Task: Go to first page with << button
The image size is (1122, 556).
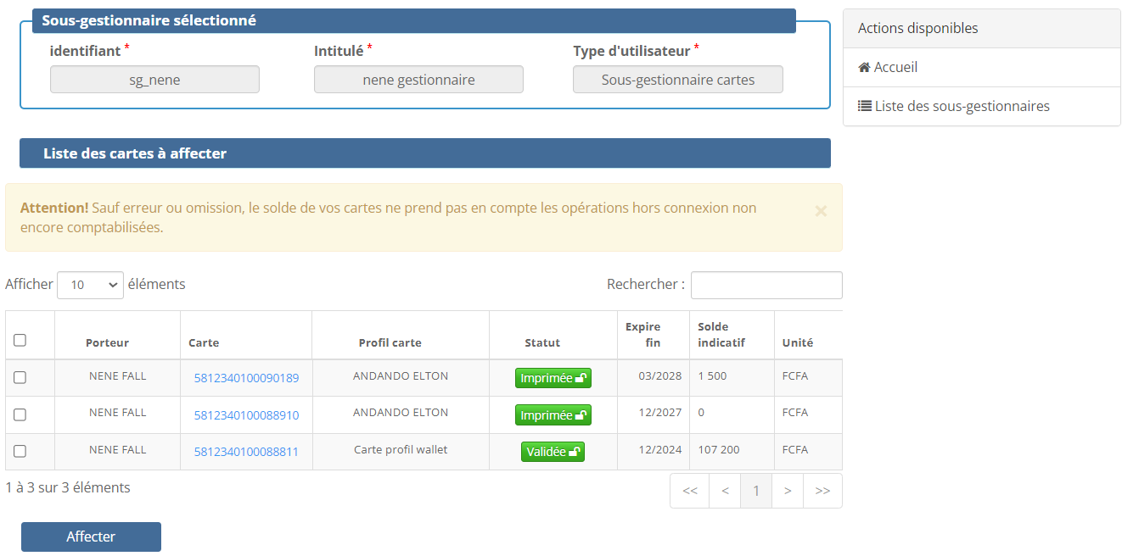Action: coord(689,491)
